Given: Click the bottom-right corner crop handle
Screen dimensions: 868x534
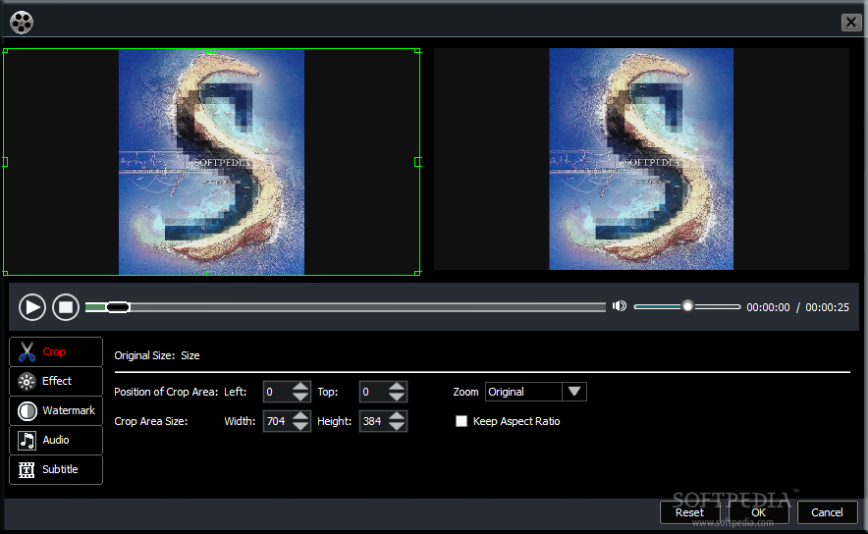Looking at the screenshot, I should [x=418, y=273].
